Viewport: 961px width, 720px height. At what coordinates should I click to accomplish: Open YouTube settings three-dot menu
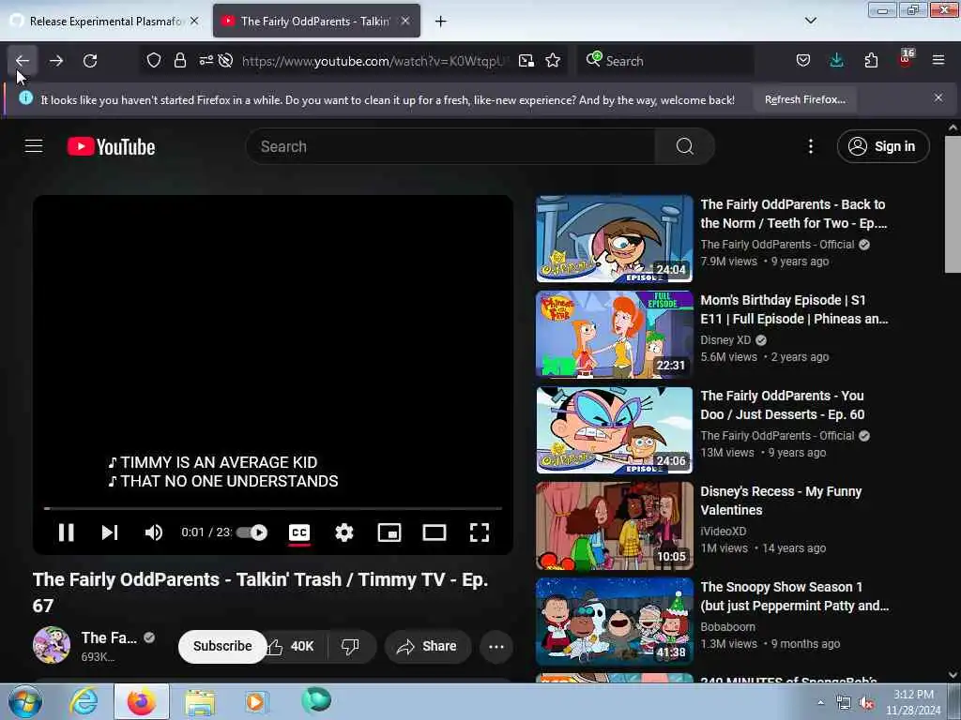point(810,146)
